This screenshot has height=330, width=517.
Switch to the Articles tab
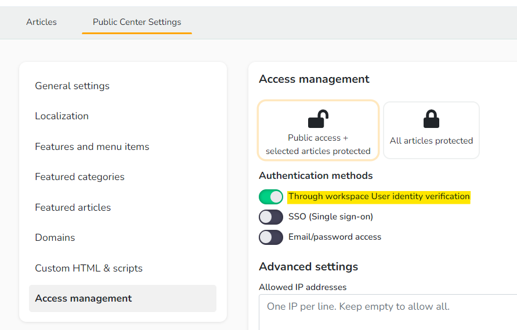click(42, 22)
